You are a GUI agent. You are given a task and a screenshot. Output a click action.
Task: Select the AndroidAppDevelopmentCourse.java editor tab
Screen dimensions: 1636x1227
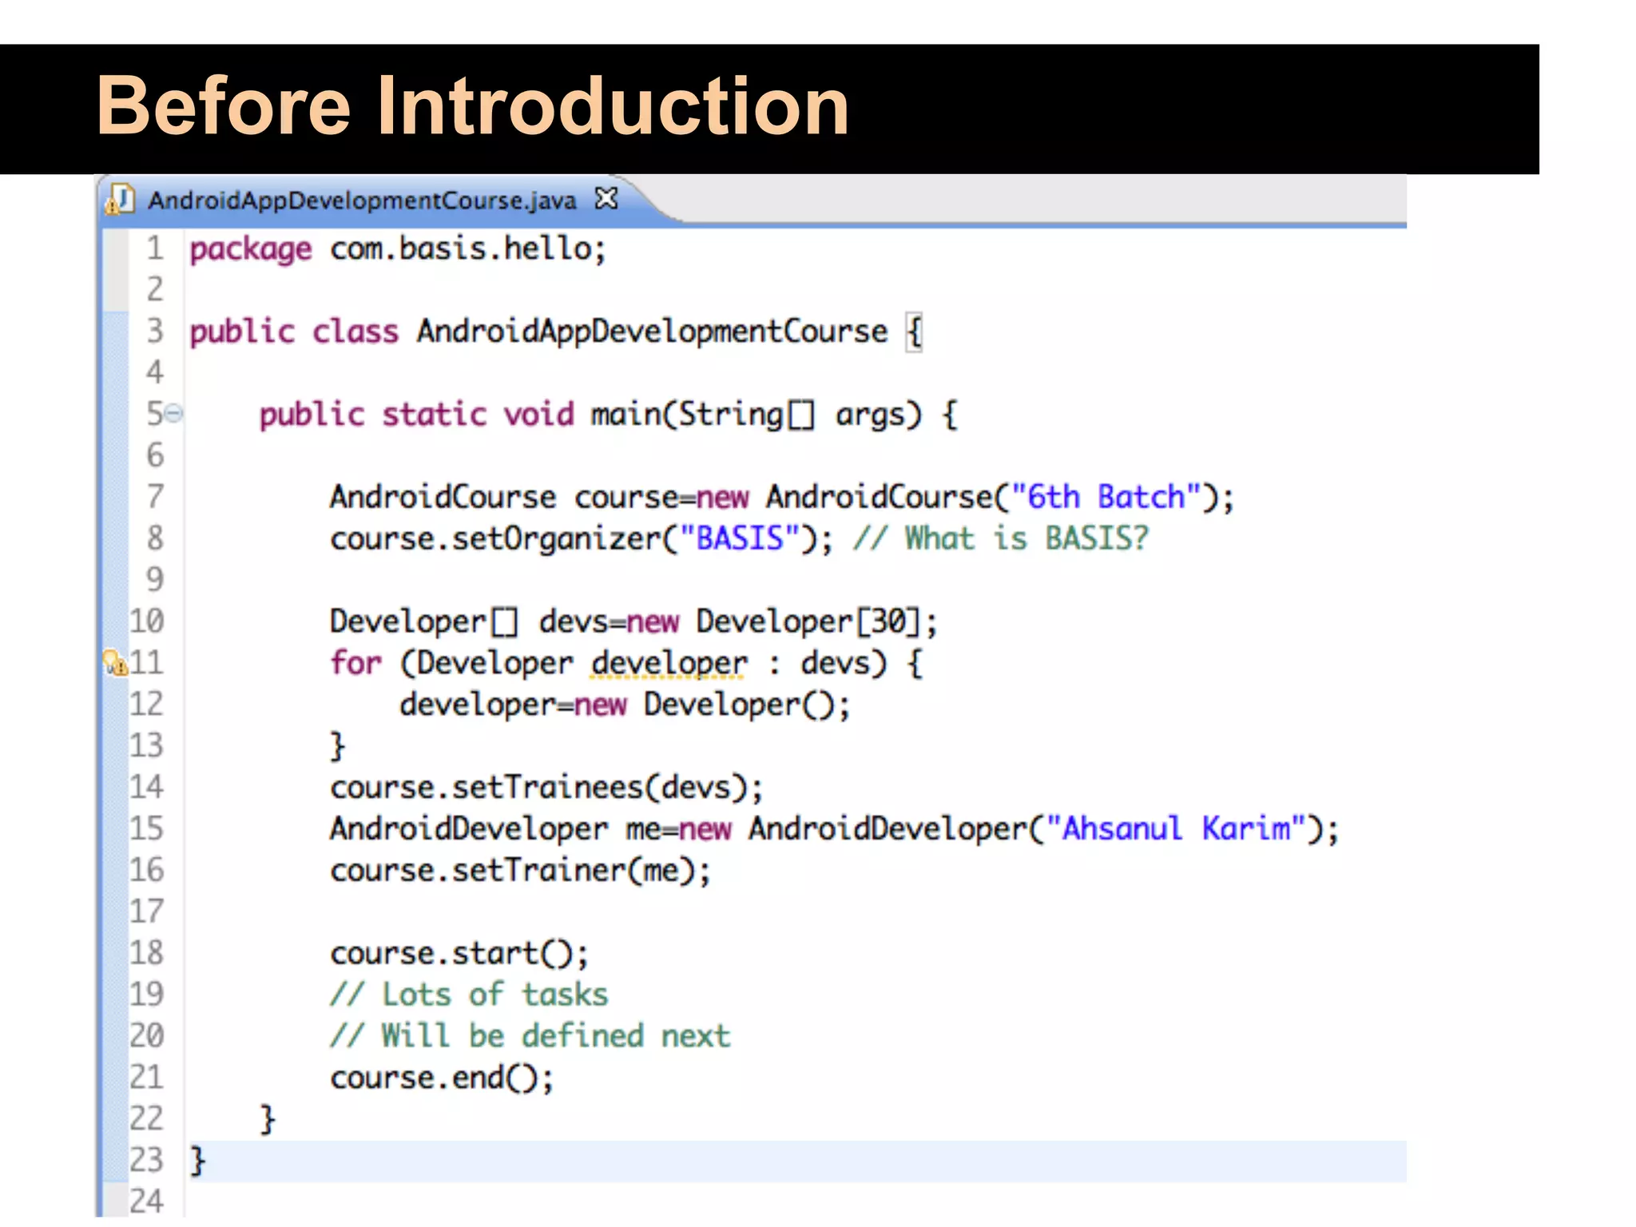361,201
